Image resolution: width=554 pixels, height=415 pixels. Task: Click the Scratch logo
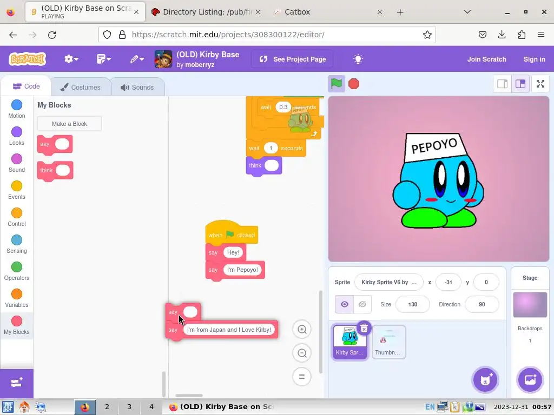[27, 59]
